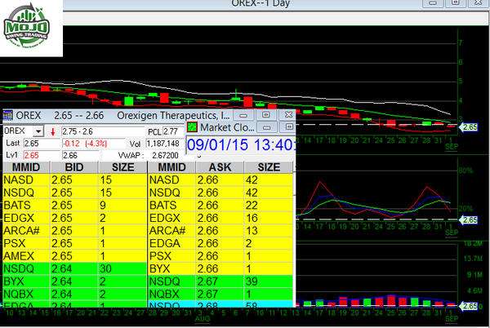The image size is (490, 328).
Task: Select the green NSDQ bid row at 2.64
Action: pyautogui.click(x=73, y=267)
